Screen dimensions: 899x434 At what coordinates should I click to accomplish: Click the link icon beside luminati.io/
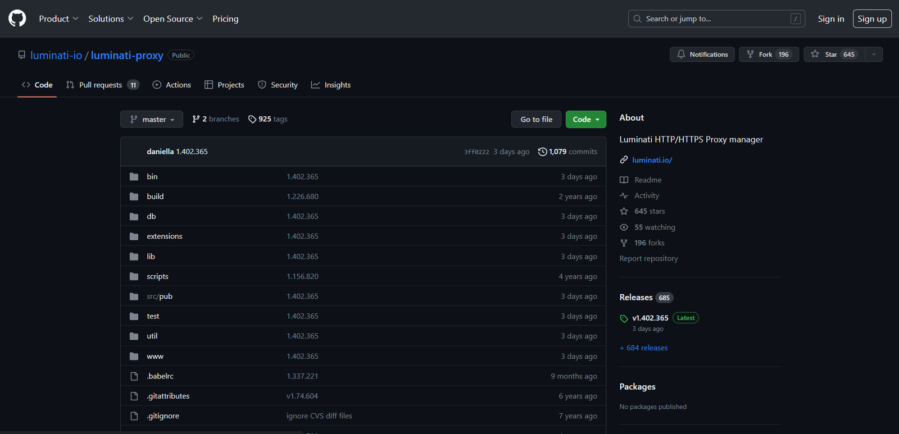(624, 160)
